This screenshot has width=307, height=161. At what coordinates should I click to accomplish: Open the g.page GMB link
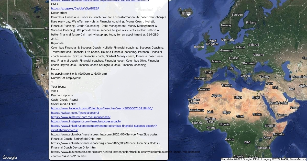tap(75, 8)
